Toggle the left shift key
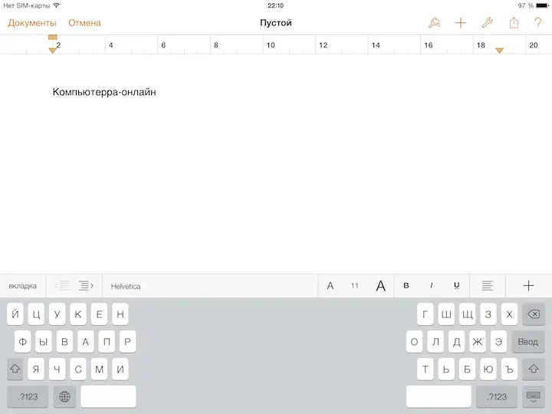 pyautogui.click(x=15, y=369)
